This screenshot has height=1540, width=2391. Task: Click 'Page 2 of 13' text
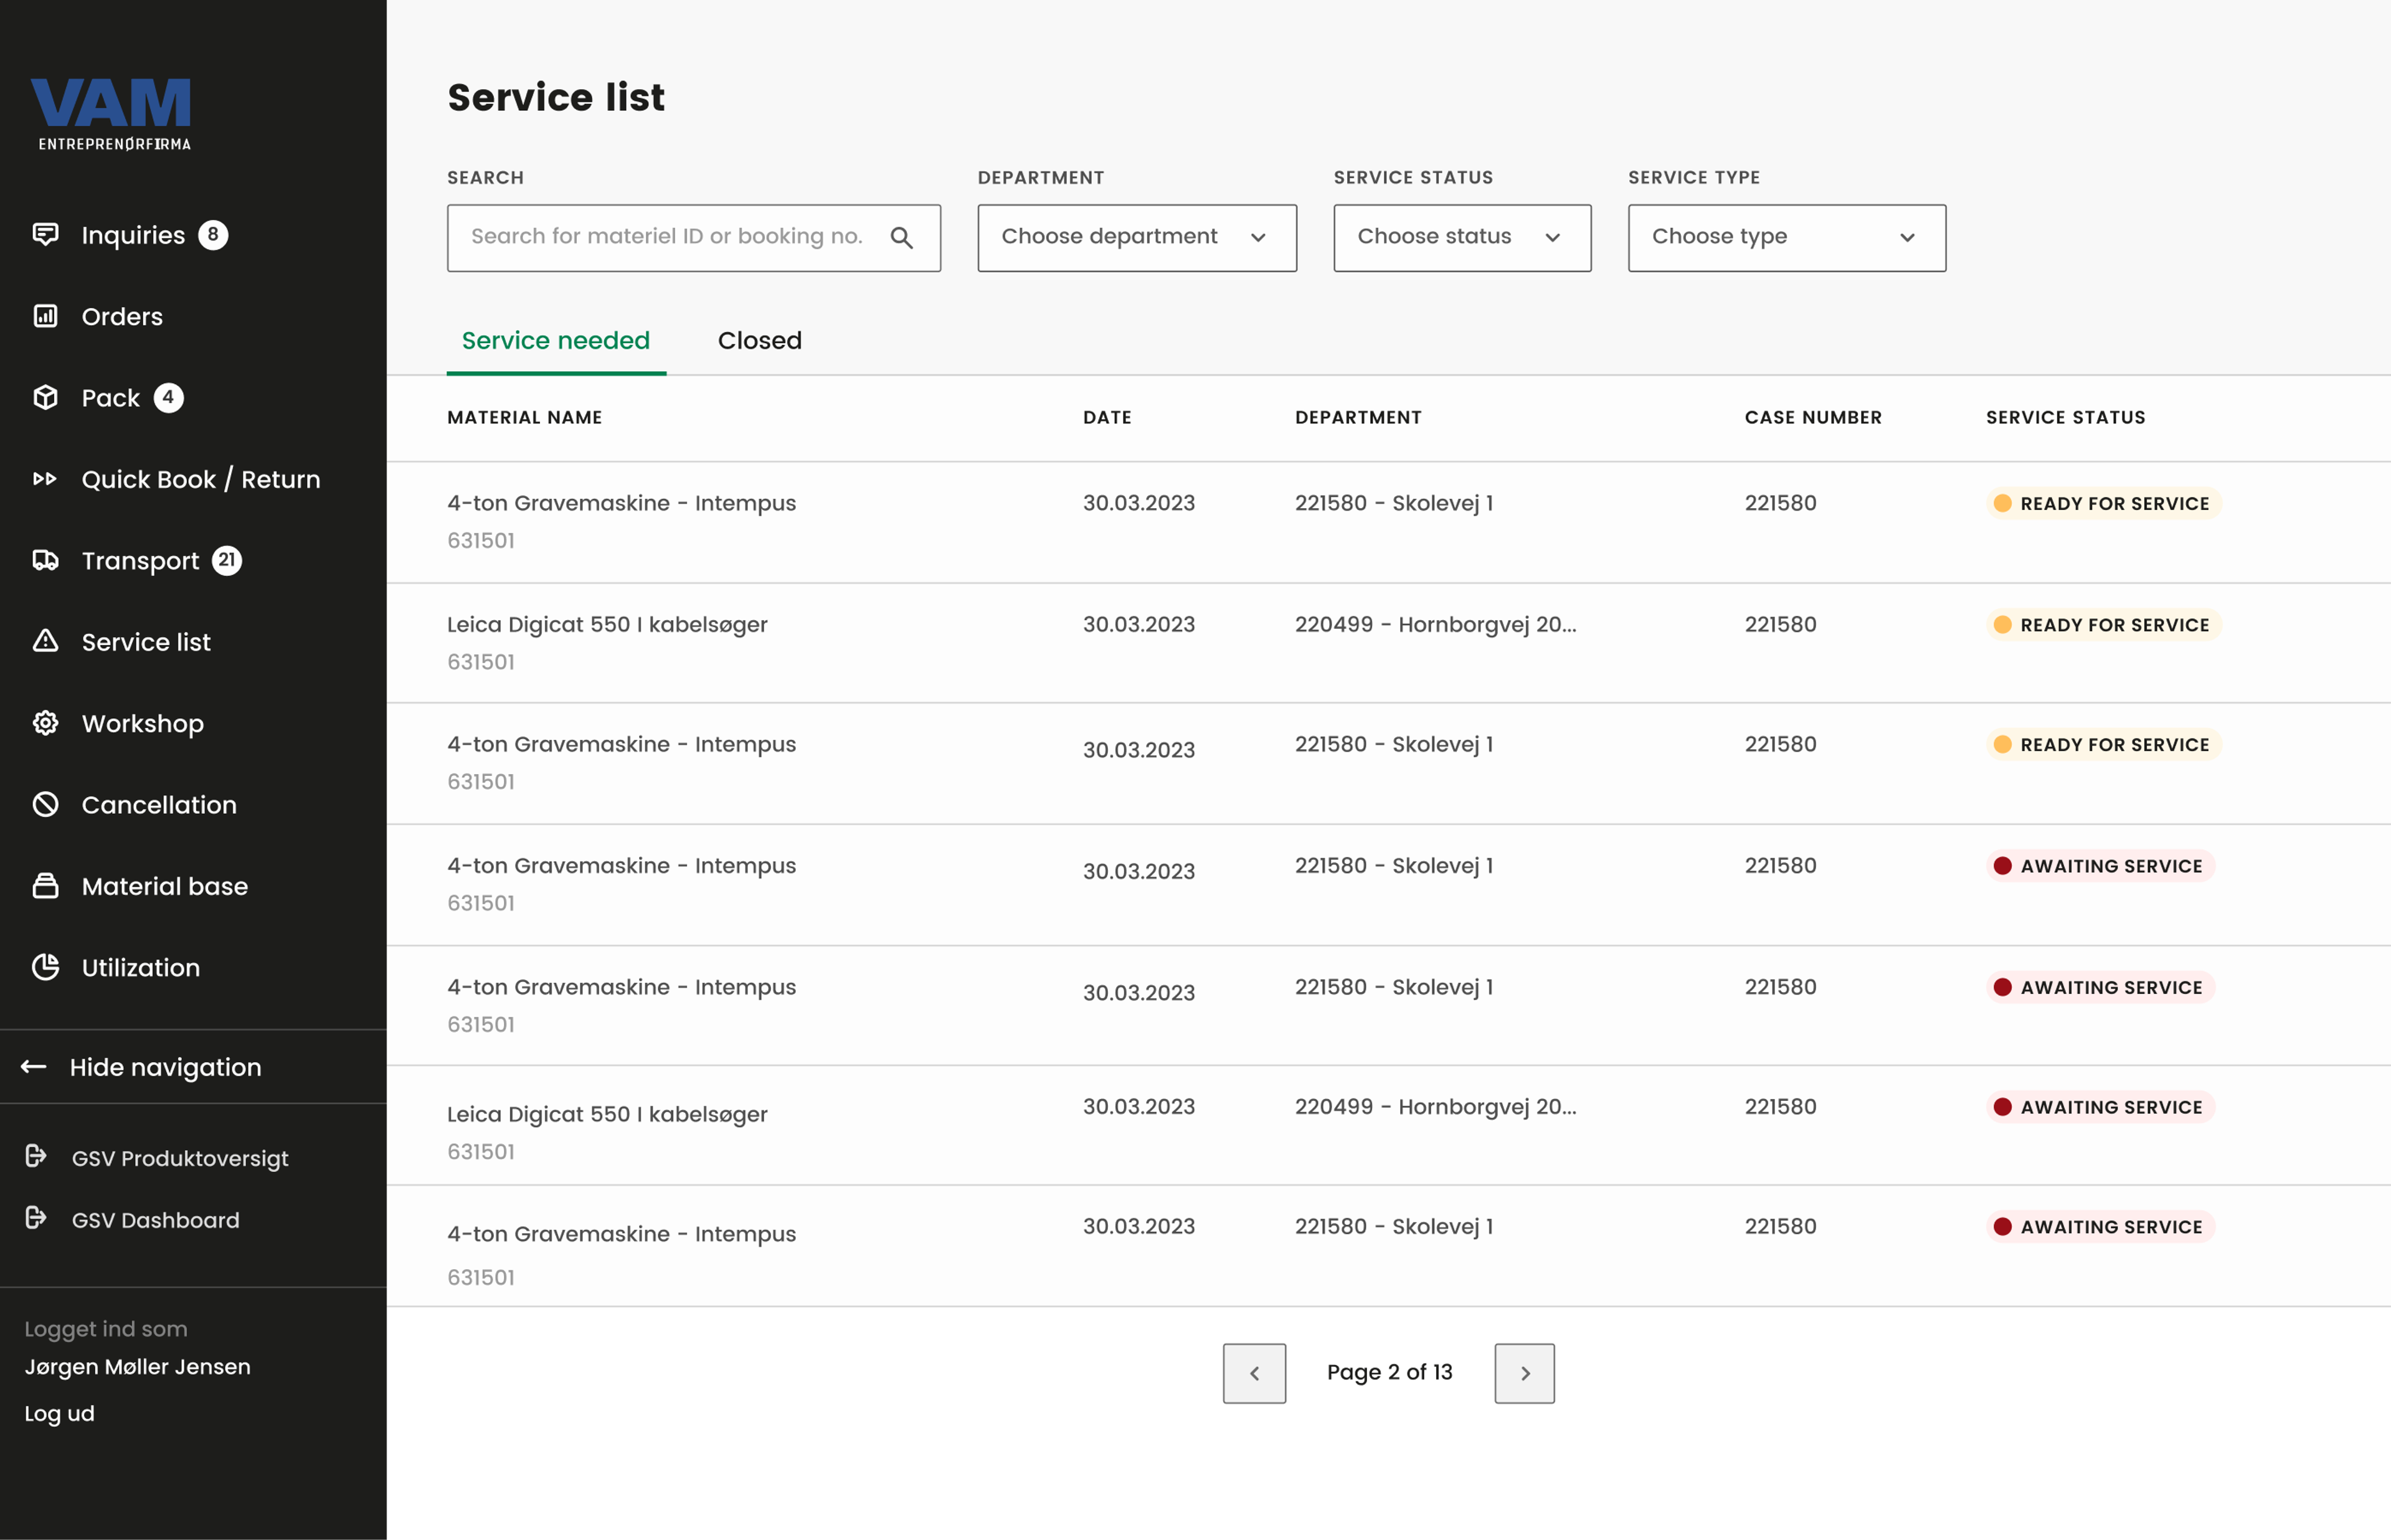tap(1389, 1373)
